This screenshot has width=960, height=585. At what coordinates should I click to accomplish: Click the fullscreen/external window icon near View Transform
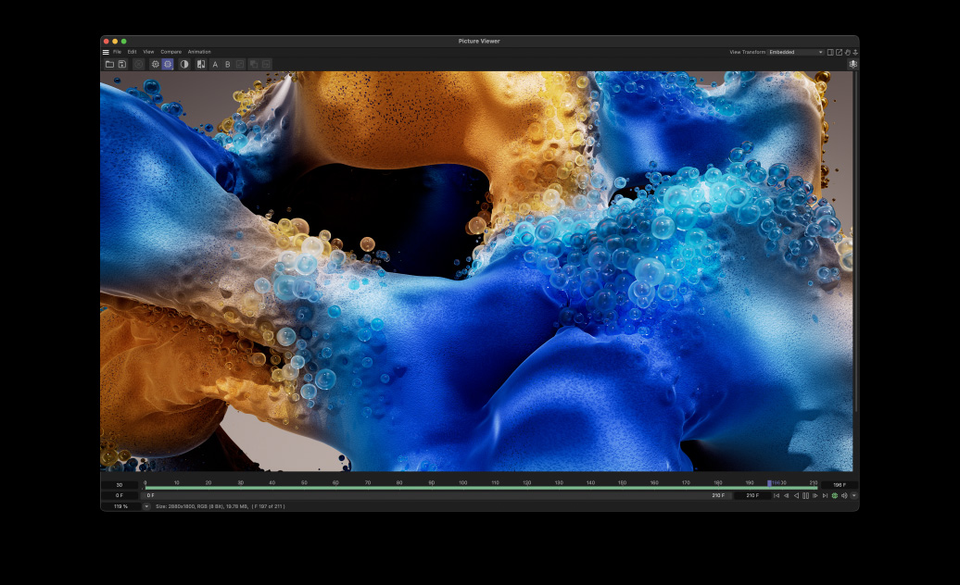(x=838, y=52)
